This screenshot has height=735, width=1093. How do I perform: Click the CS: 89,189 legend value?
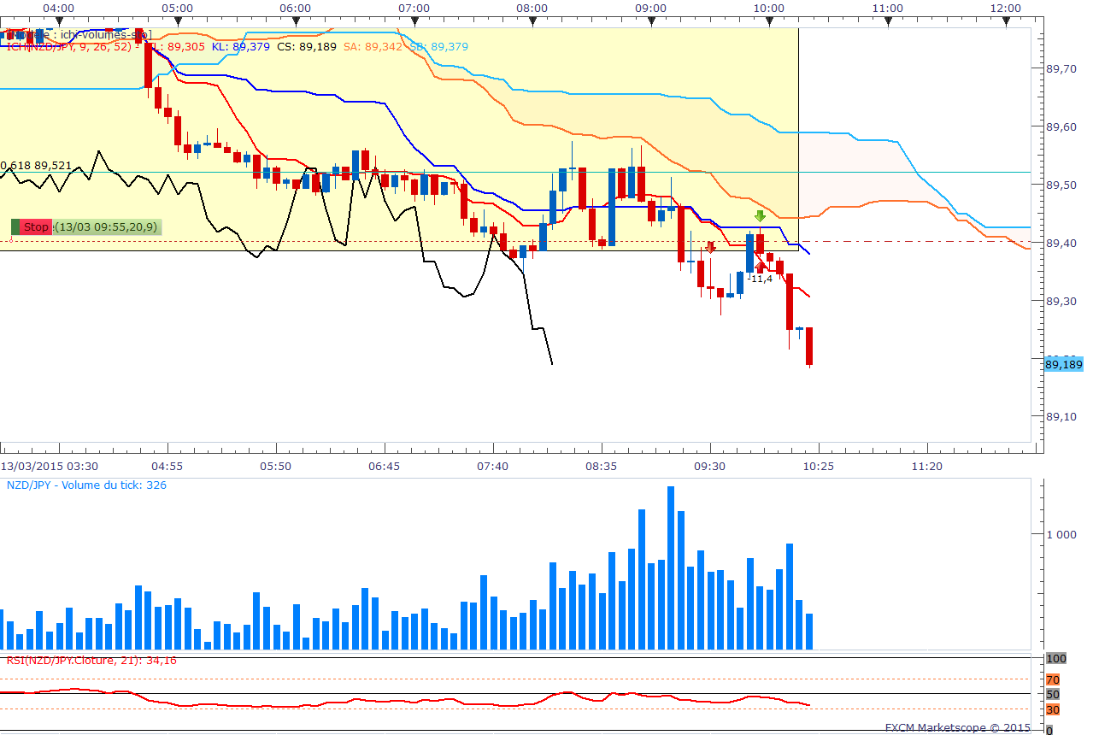[306, 47]
